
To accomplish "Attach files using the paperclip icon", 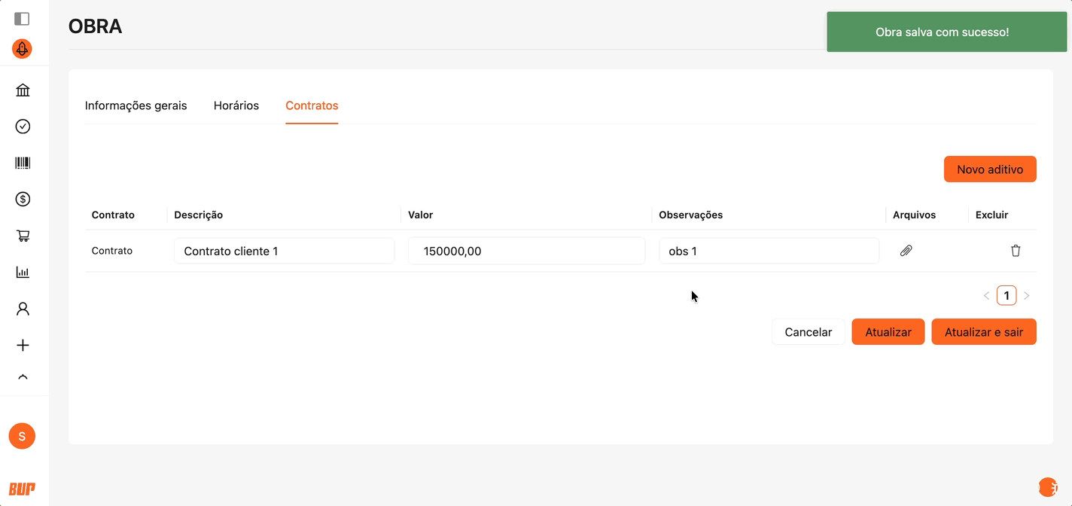I will click(x=906, y=251).
